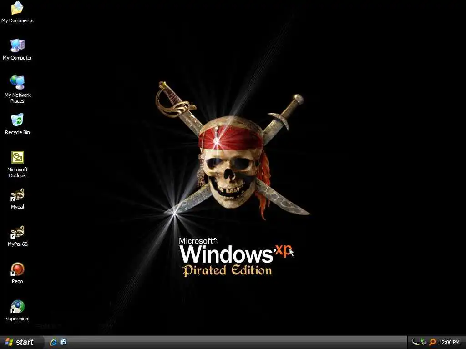The image size is (466, 349).
Task: Click the "Supermium" label text
Action: pyautogui.click(x=17, y=319)
